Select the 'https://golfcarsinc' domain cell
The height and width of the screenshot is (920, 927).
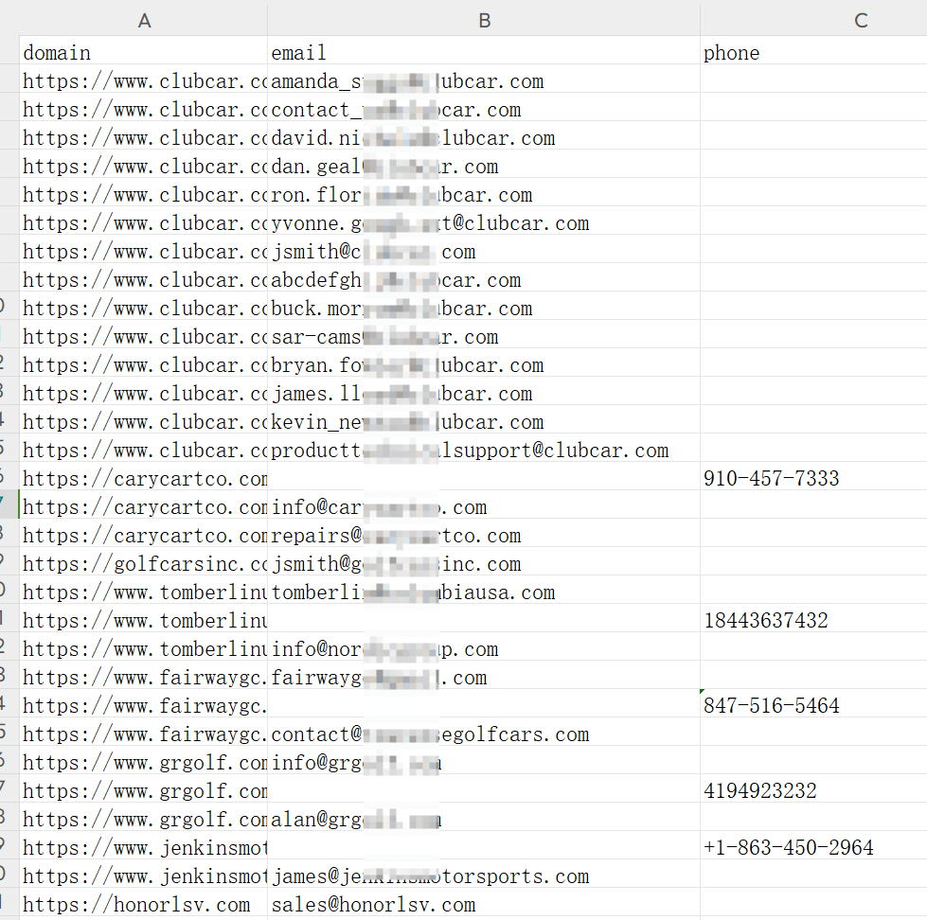[144, 563]
